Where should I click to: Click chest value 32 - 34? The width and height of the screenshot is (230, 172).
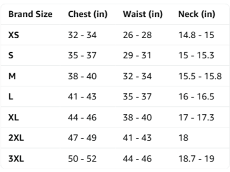82,35
